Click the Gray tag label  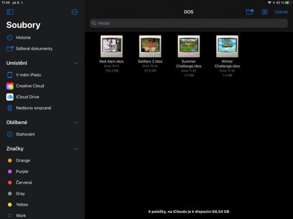point(21,194)
